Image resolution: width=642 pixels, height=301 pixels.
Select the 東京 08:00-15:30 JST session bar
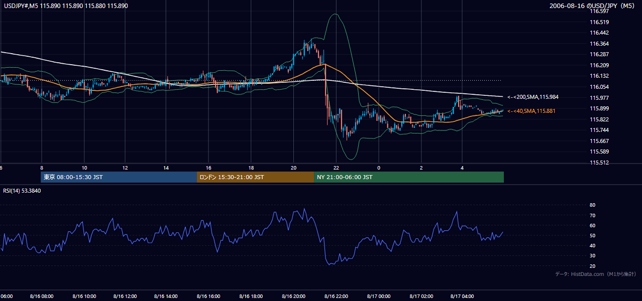(x=119, y=177)
